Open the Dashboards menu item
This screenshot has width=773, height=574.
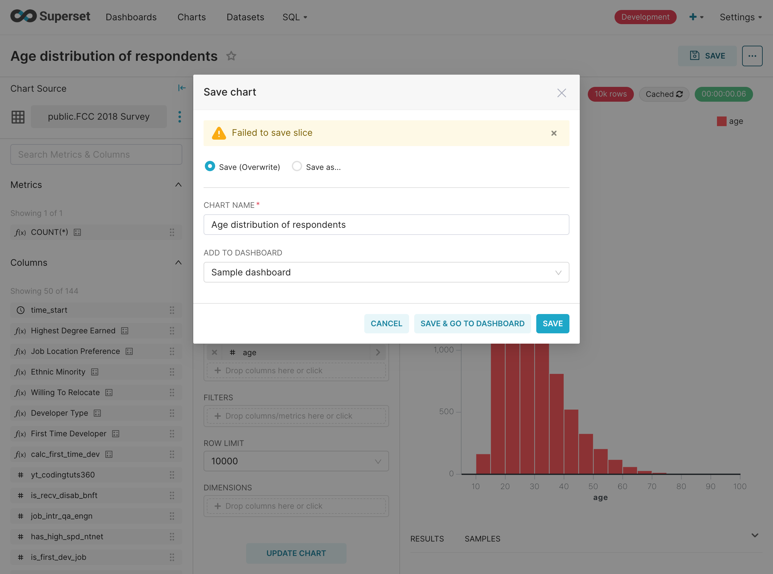click(131, 17)
